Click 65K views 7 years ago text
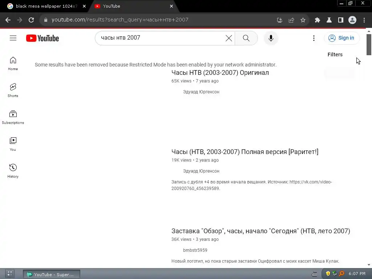The width and height of the screenshot is (372, 279). (x=195, y=81)
